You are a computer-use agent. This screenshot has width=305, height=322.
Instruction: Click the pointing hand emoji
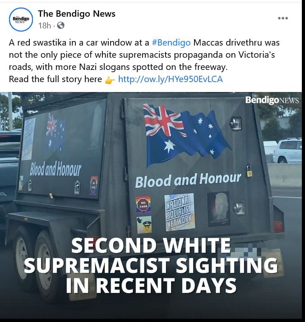click(x=110, y=80)
